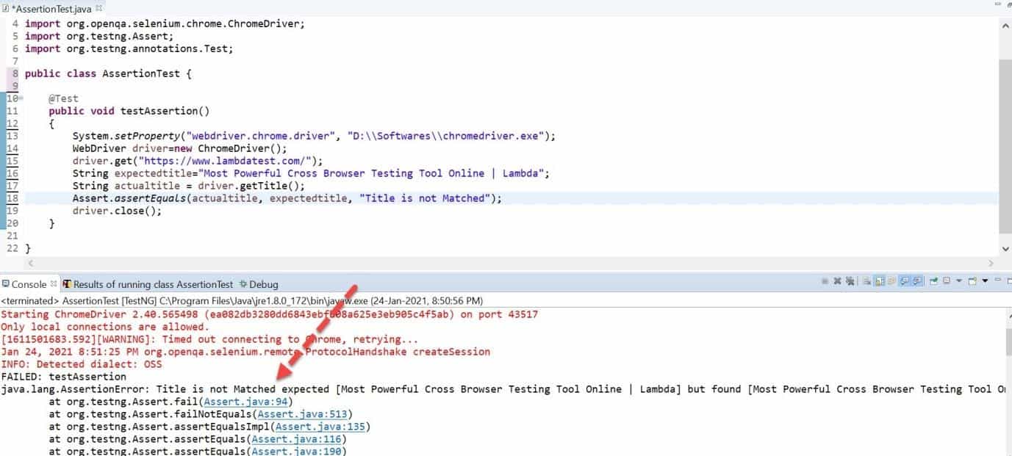The width and height of the screenshot is (1012, 456).
Task: Collapse the @Test method fold at line 10
Action: click(21, 98)
